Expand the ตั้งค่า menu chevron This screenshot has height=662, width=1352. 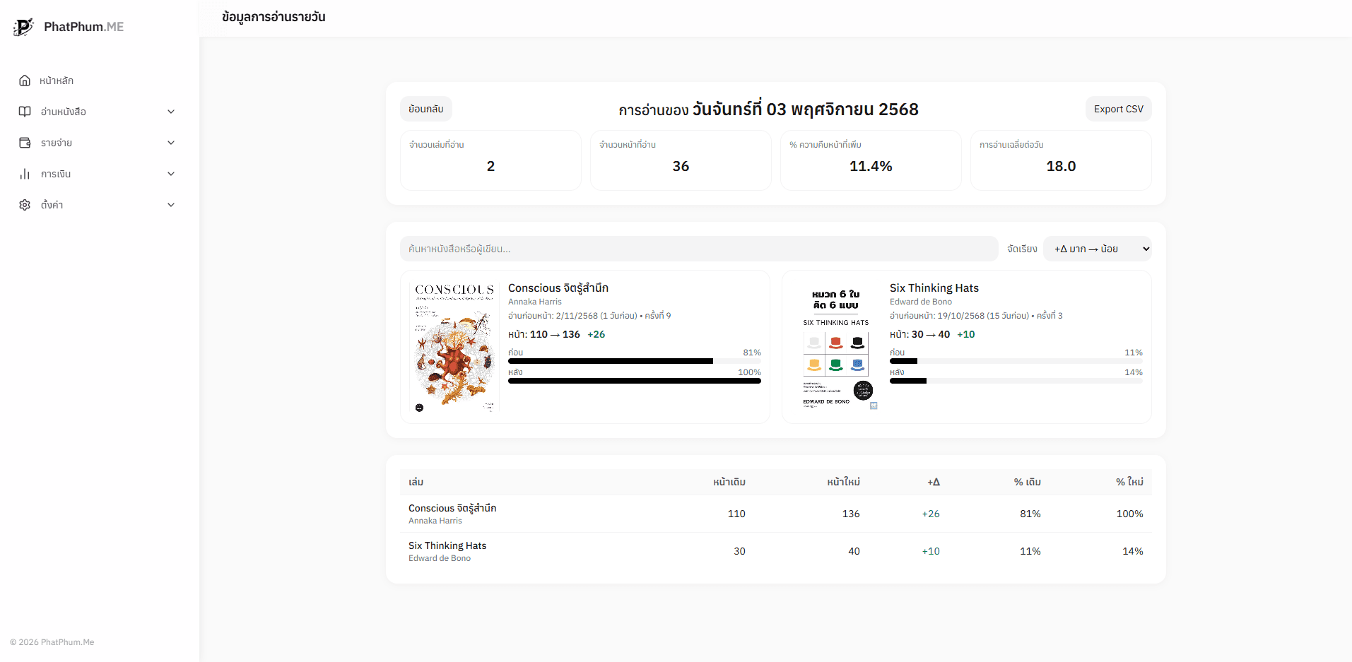point(171,205)
